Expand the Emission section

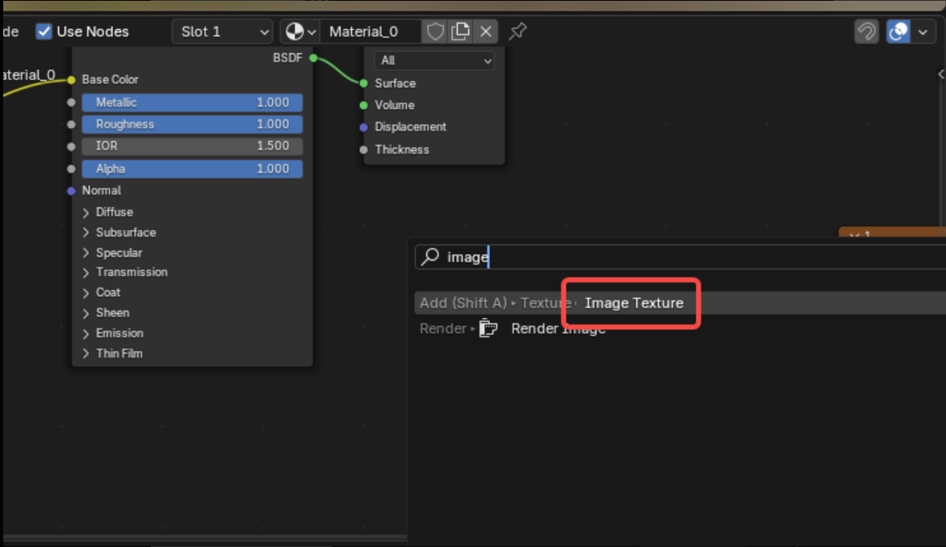point(86,333)
